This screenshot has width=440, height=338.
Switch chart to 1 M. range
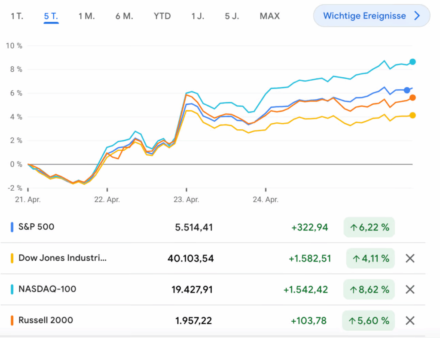(86, 16)
